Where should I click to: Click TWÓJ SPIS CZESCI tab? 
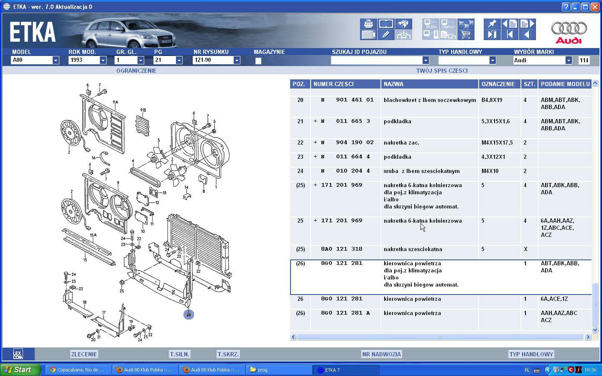coord(442,71)
